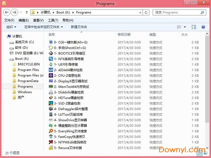This screenshot has width=211, height=158.
Task: Click the HDTune硬盘检测 icon
Action: 51,98
